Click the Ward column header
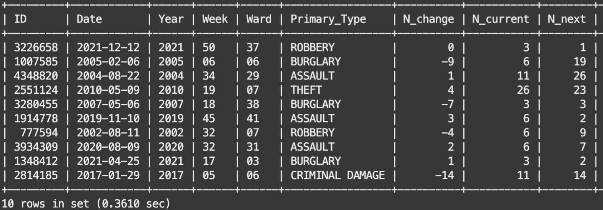Screen dimensions: 603x210 pos(259,19)
